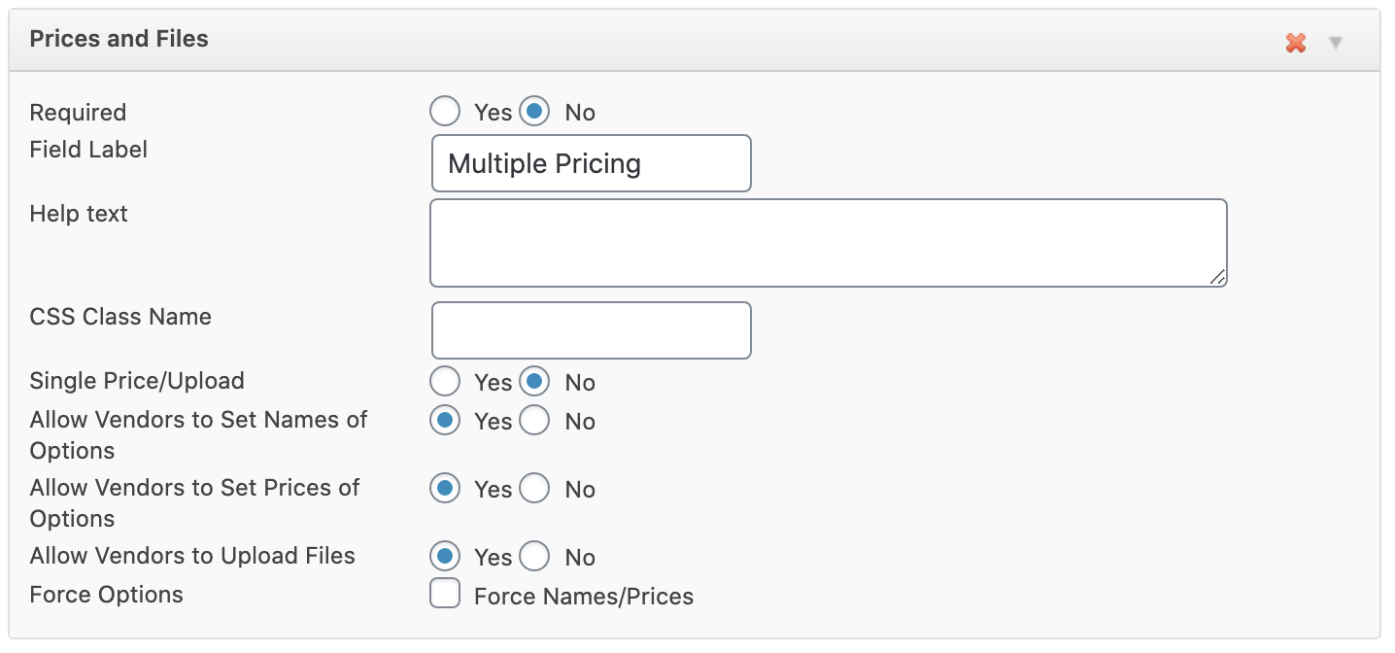Select No for Single Price/Upload
1395x653 pixels.
[535, 382]
